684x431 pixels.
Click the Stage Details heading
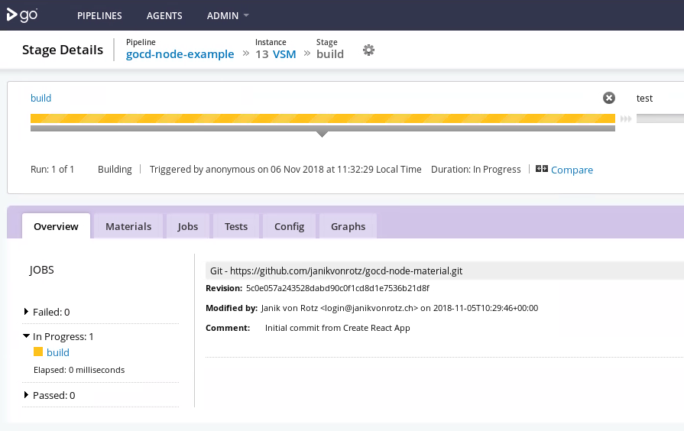(63, 50)
